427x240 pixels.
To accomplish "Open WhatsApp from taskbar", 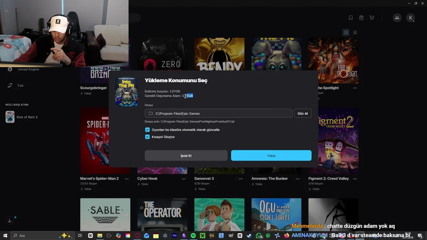I will pos(259,235).
